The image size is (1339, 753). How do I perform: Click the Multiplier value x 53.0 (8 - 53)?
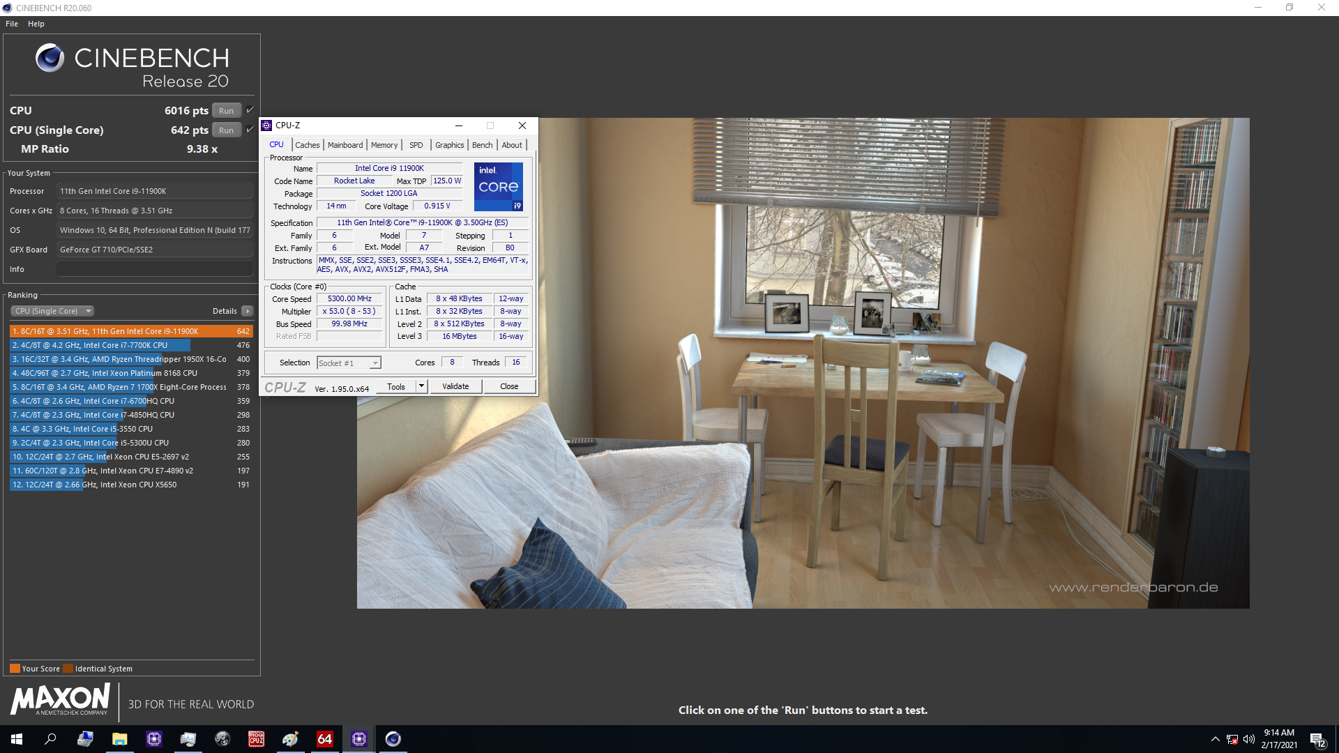(x=349, y=311)
